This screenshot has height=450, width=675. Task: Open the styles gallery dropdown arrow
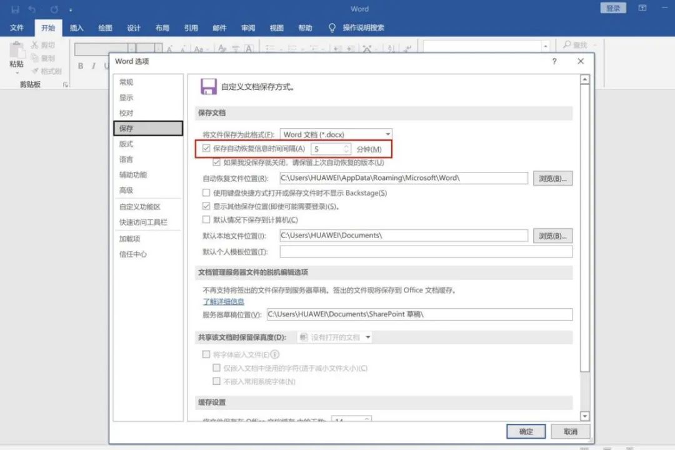point(546,46)
